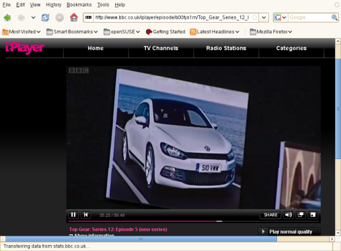The image size is (341, 251).
Task: Open the File menu
Action: click(x=7, y=5)
